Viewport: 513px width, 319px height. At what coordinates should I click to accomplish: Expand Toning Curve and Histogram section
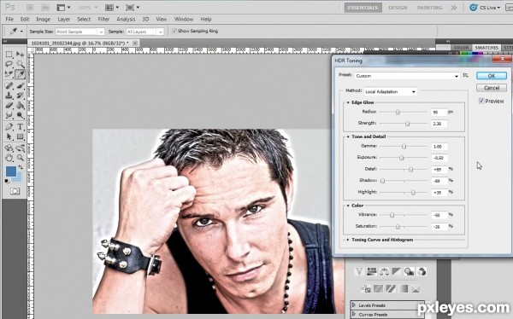coord(348,240)
